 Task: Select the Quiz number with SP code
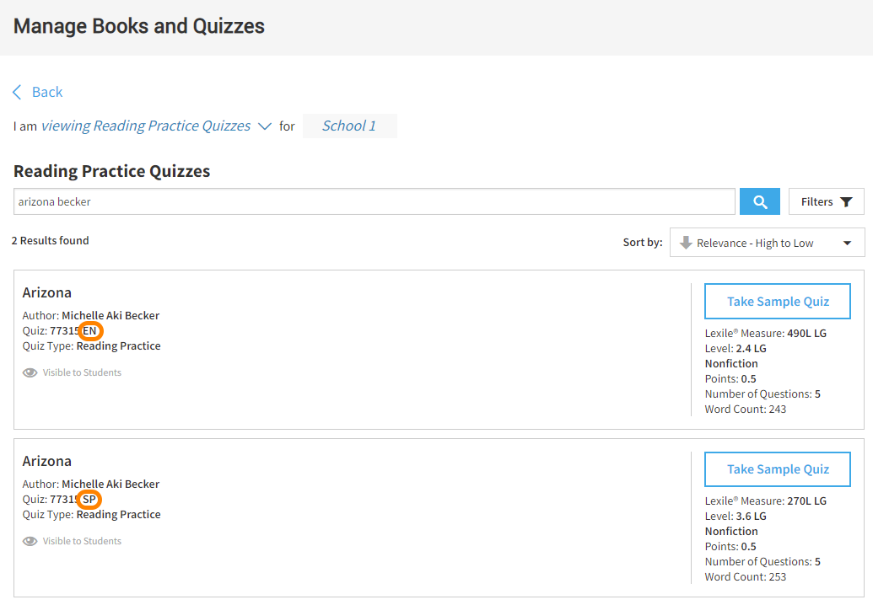[x=74, y=500]
